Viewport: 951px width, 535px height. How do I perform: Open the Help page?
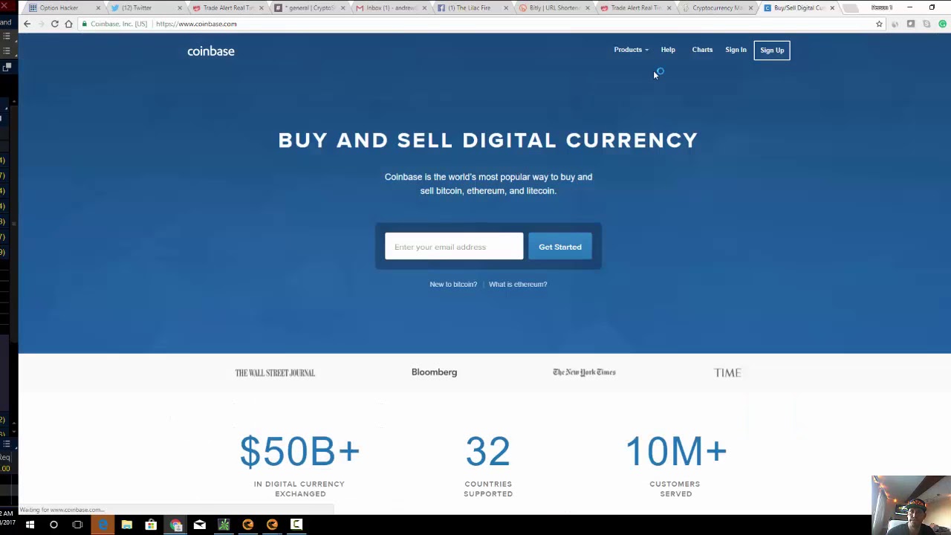point(668,50)
